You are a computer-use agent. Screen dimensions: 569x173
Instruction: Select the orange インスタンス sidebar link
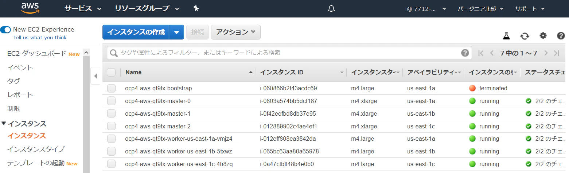27,136
